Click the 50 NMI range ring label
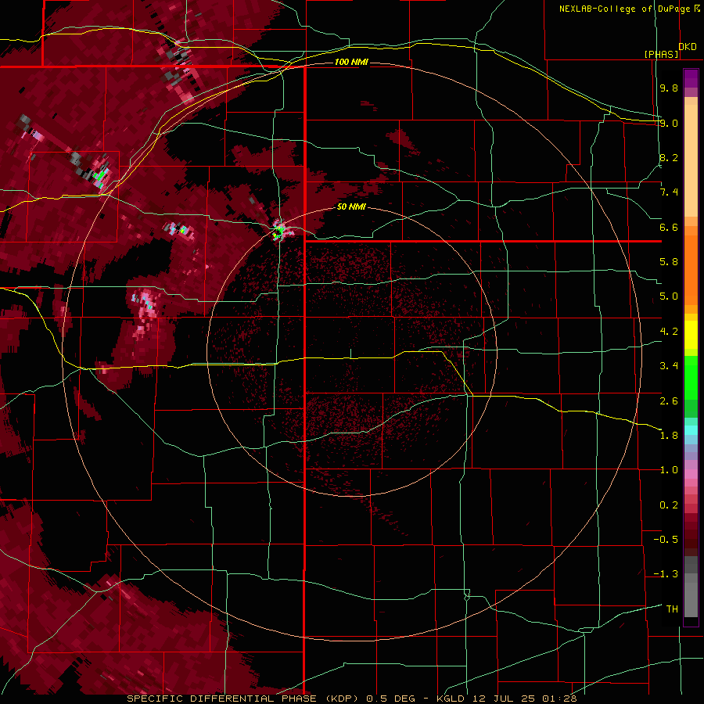704x704 pixels. 351,207
